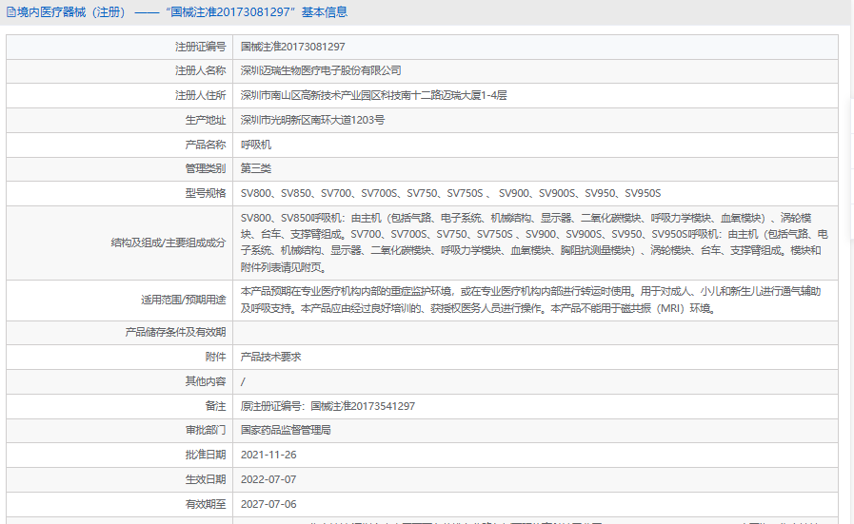
Task: Click intended use text mentioning MRI
Action: pos(531,300)
